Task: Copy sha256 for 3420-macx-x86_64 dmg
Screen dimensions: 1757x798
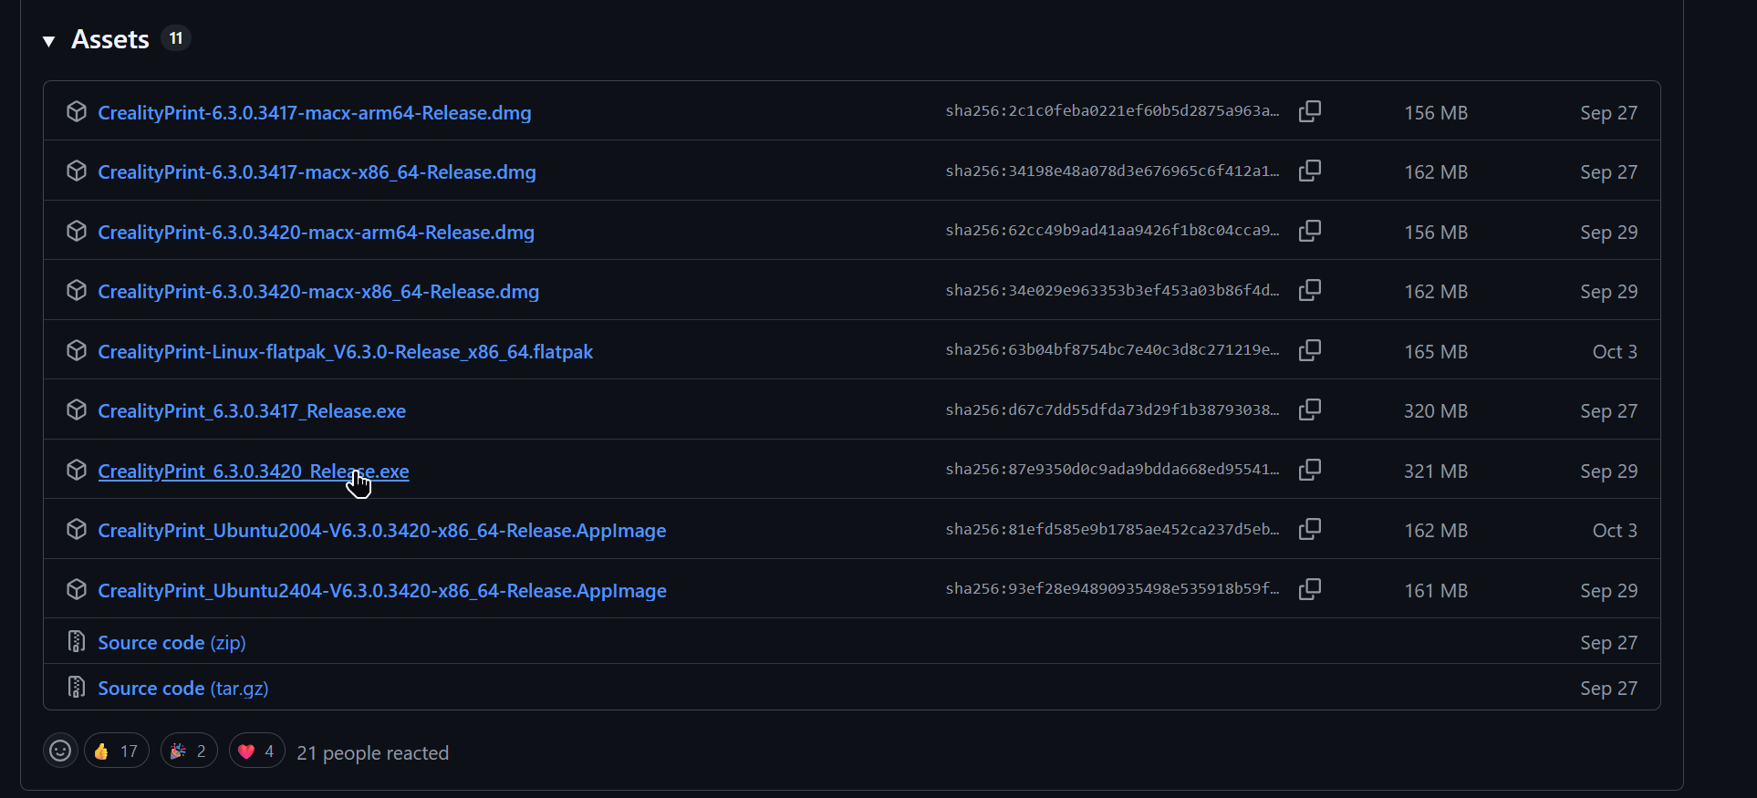Action: pos(1310,290)
